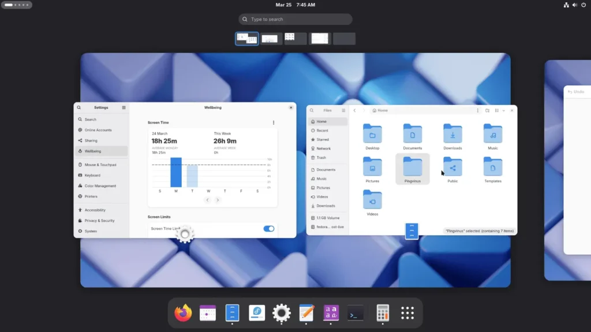Select Mouse & Touchpad in Settings sidebar
The image size is (591, 332).
click(x=100, y=165)
